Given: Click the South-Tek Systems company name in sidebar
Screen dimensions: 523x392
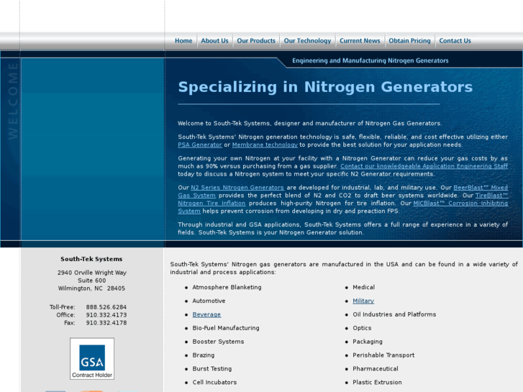Looking at the screenshot, I should click(91, 259).
